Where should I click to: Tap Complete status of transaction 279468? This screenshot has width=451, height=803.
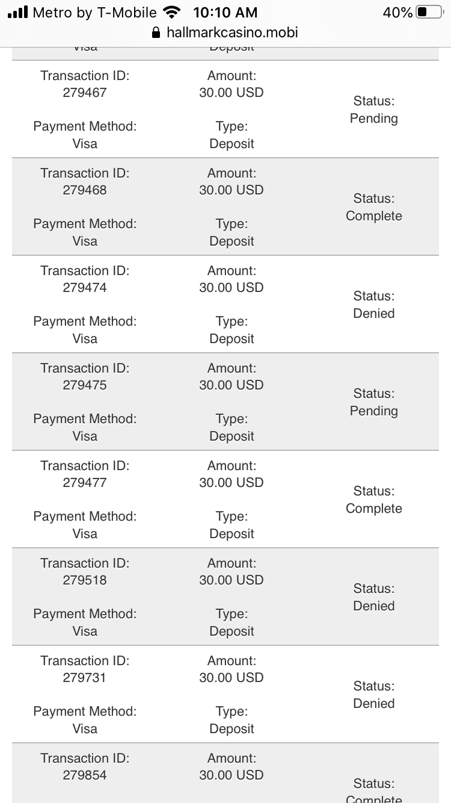[374, 216]
